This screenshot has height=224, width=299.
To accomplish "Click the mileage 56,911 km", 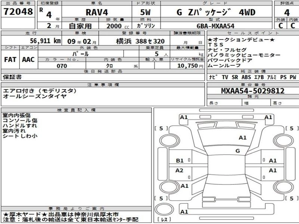I will [45, 41].
